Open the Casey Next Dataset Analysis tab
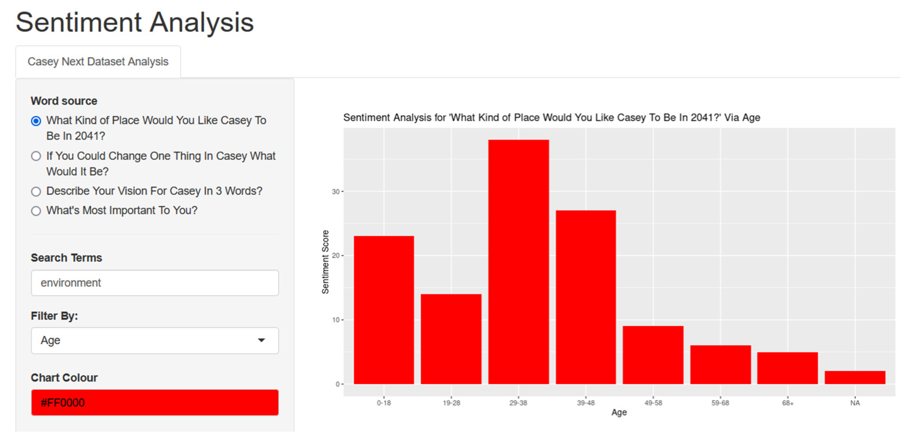This screenshot has height=440, width=908. tap(98, 62)
